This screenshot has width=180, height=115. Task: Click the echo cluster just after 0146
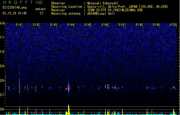coord(108,86)
